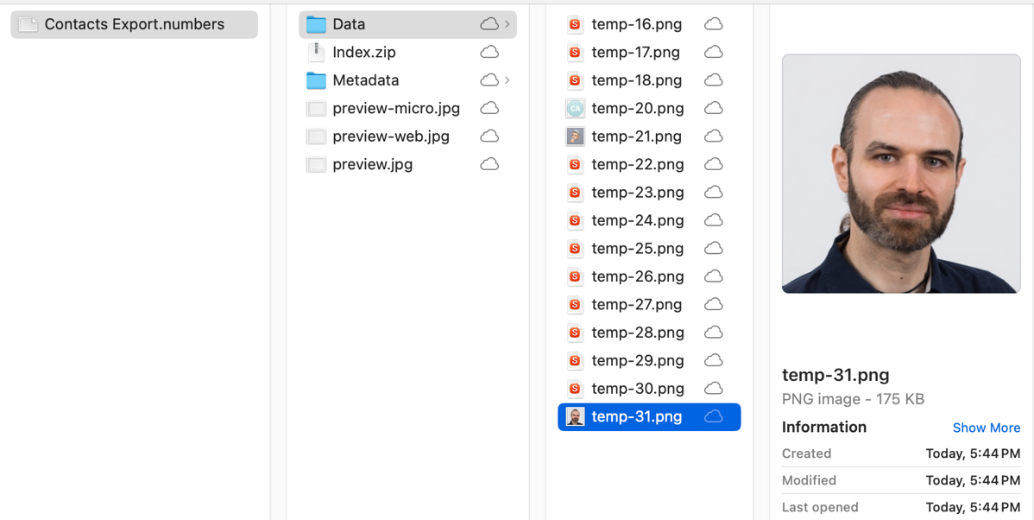Select the temp-30.png file
This screenshot has height=520, width=1034.
(x=637, y=389)
